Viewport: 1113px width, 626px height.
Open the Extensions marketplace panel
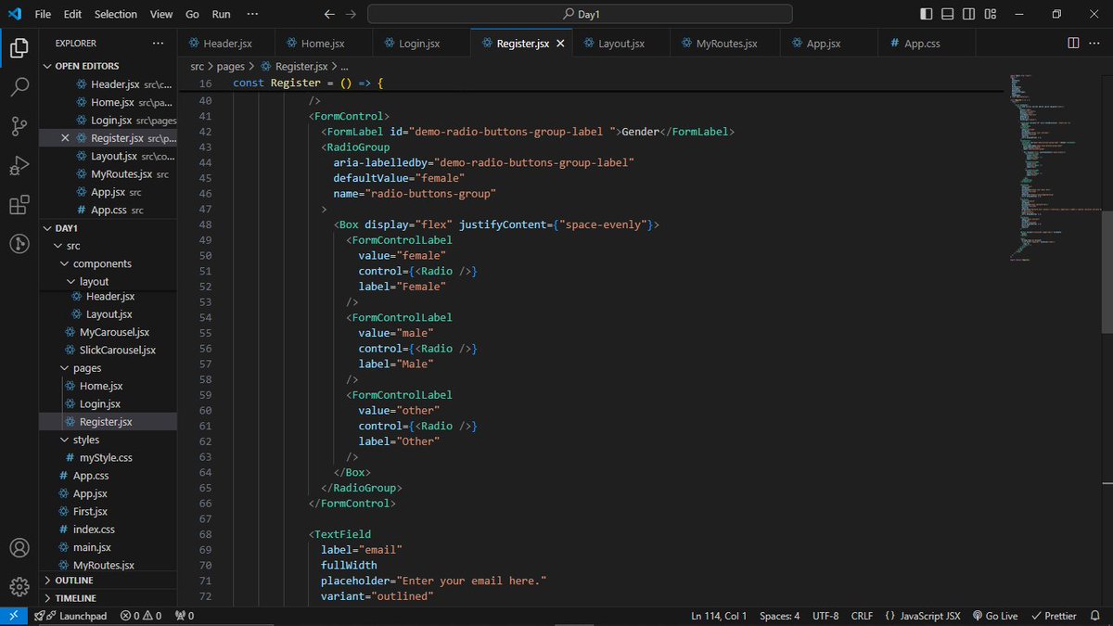pos(19,205)
